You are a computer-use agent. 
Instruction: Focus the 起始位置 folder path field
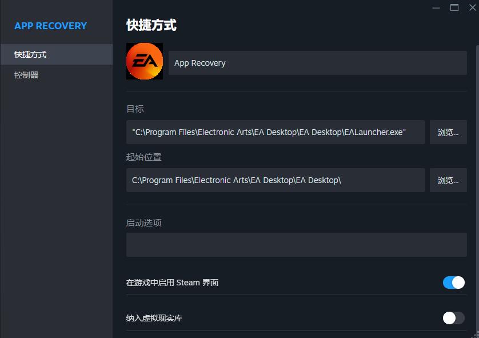(276, 180)
